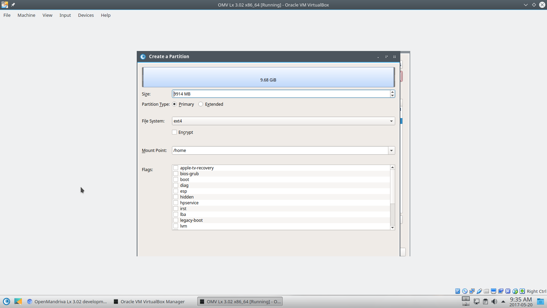Open the volume control in system tray
547x308 pixels.
coord(494,301)
